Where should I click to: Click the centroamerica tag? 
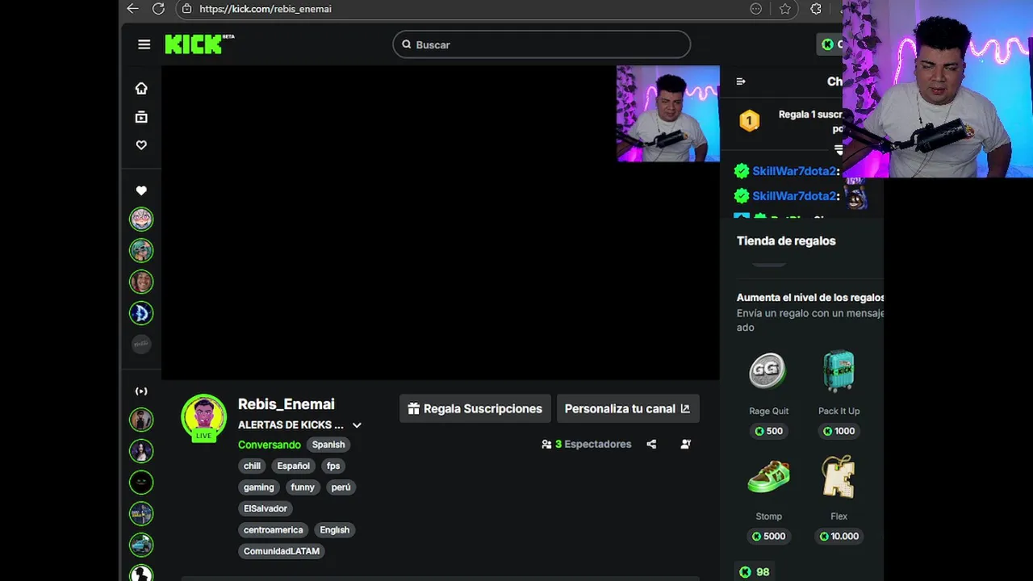[x=274, y=530]
